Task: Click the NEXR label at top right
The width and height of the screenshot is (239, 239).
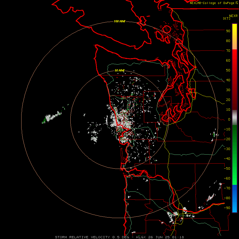Action: pyautogui.click(x=233, y=16)
